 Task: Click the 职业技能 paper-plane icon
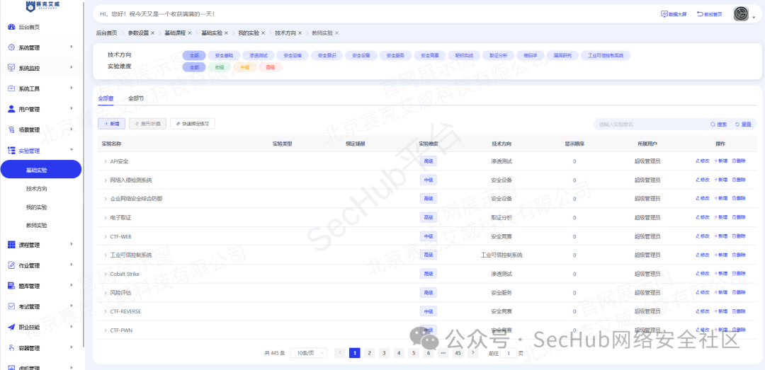12,327
